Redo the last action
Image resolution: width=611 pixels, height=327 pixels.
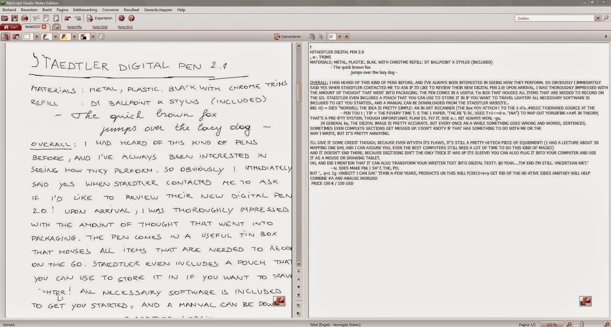[78, 18]
